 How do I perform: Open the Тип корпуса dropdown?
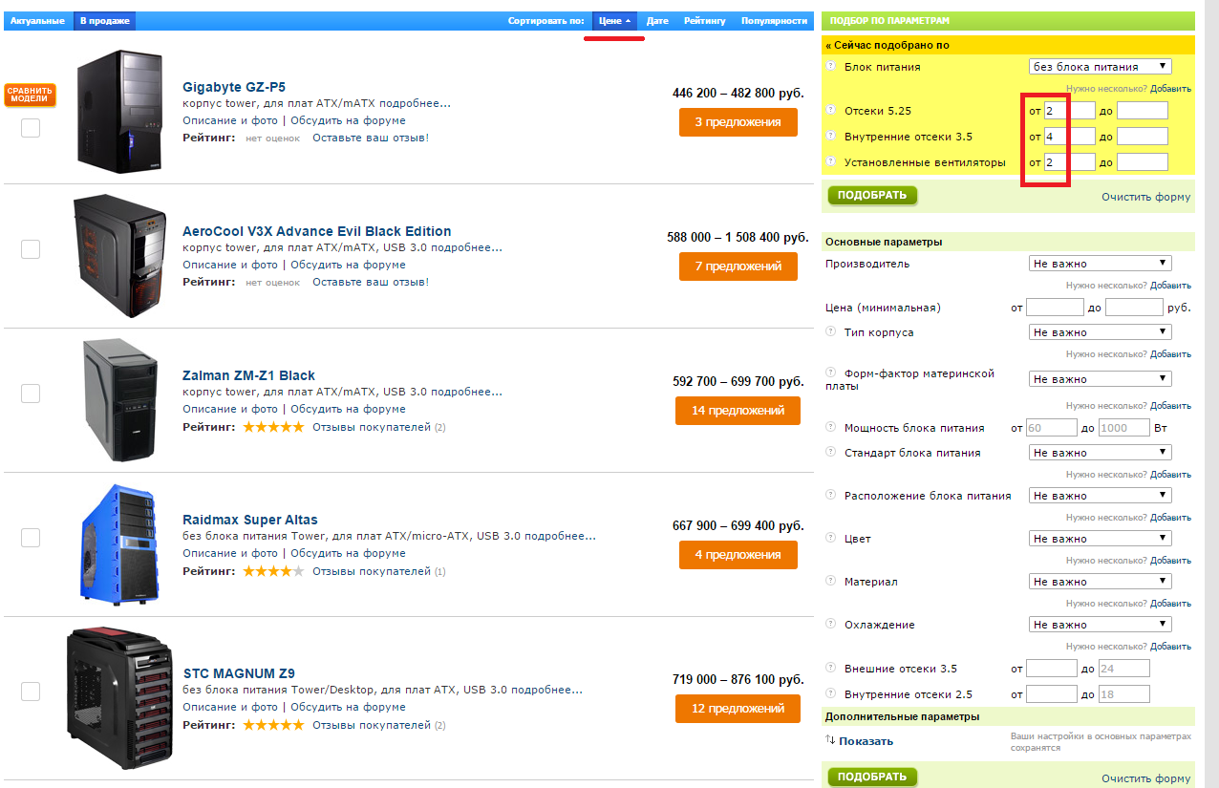tap(1101, 332)
